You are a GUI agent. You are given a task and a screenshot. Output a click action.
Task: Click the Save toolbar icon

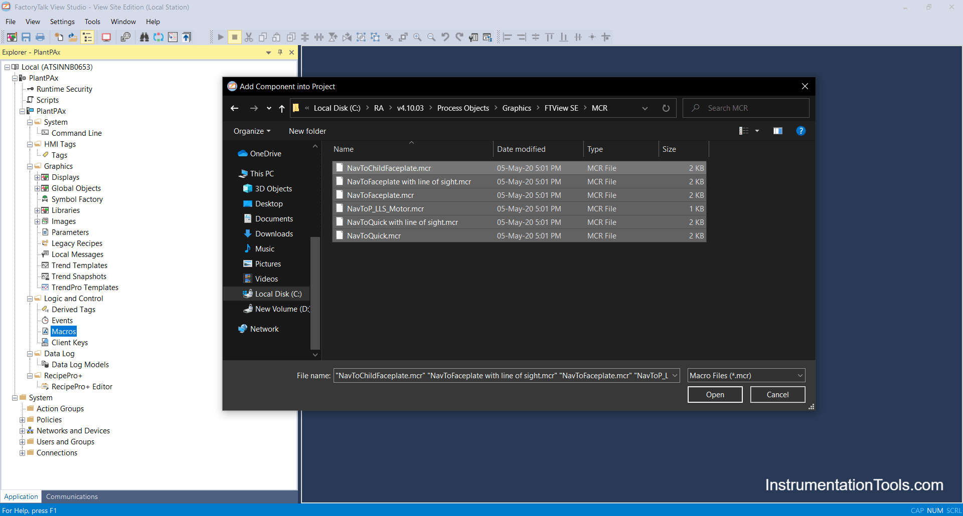[26, 37]
